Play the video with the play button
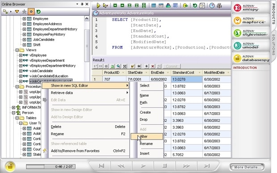 tap(143, 166)
